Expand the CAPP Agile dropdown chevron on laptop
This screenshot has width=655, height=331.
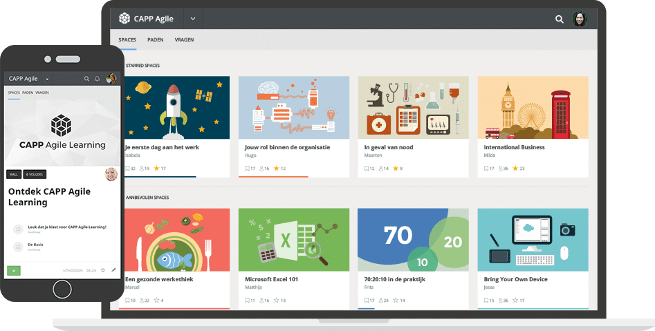192,19
